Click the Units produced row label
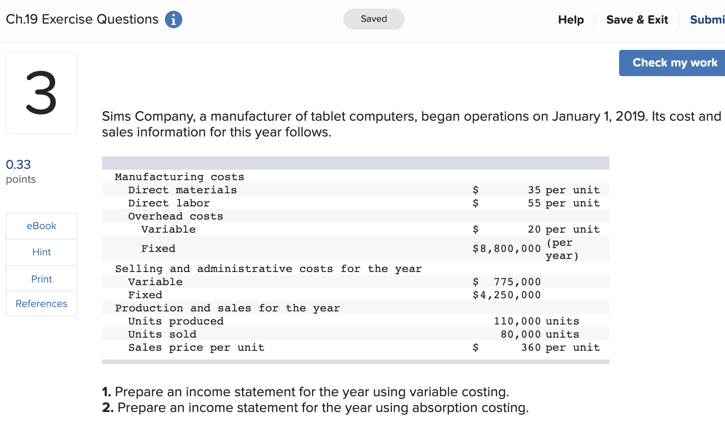Screen dimensions: 725x433 (x=176, y=321)
